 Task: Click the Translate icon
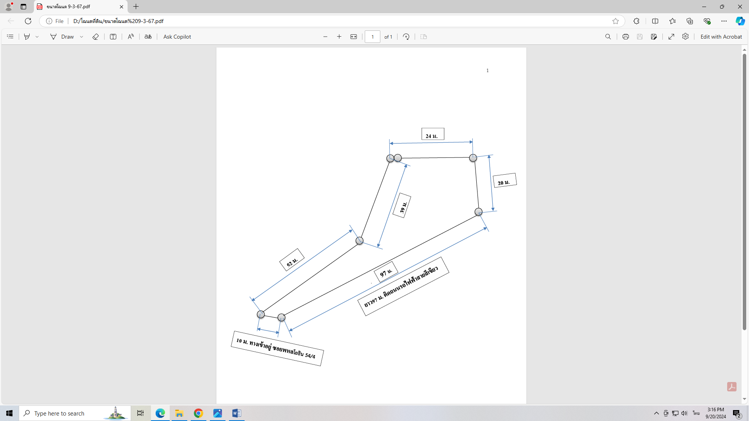(x=148, y=37)
